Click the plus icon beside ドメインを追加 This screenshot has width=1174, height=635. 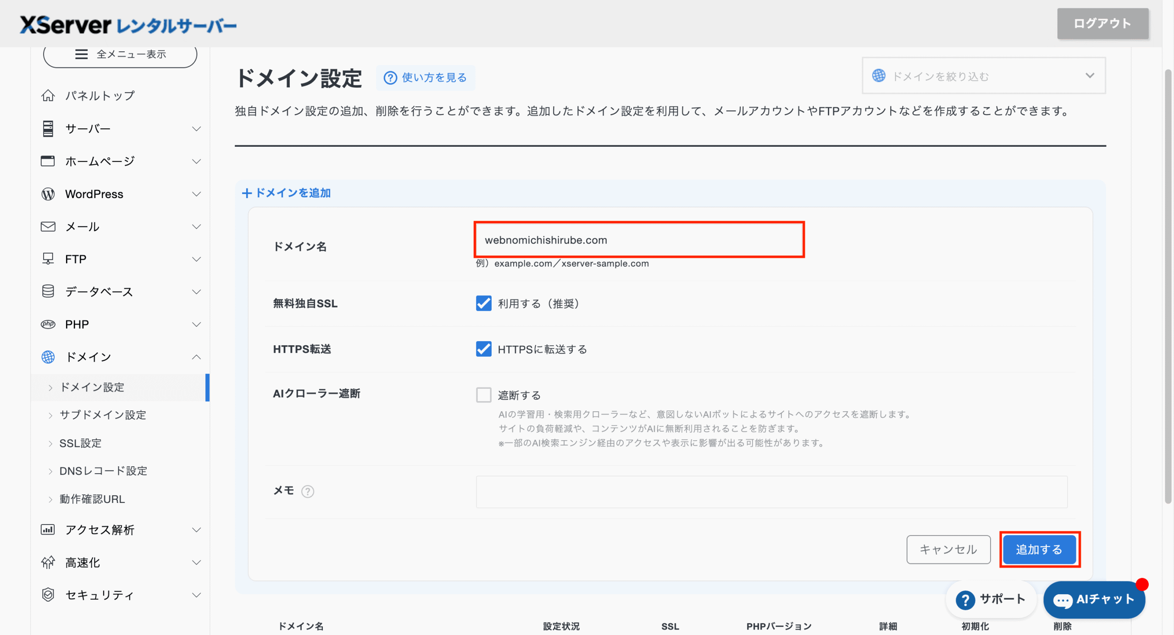click(247, 193)
